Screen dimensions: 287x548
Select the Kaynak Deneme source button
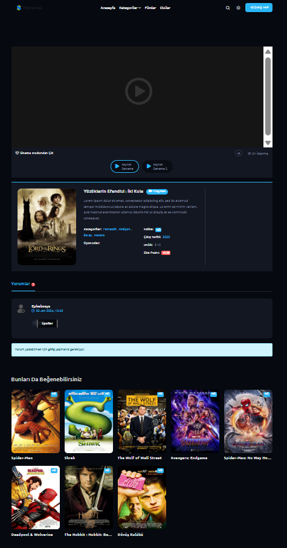coord(125,166)
